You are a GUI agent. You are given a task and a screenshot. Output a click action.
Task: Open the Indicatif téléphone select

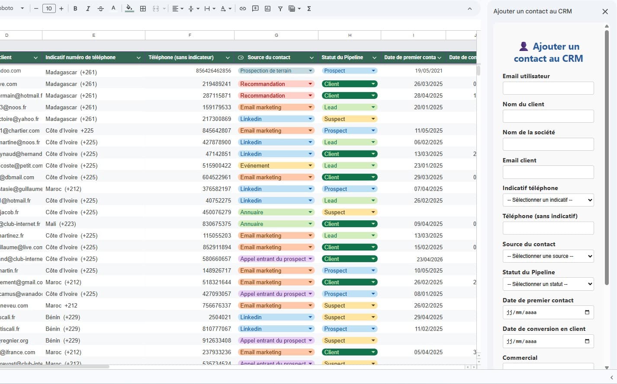[x=548, y=200]
